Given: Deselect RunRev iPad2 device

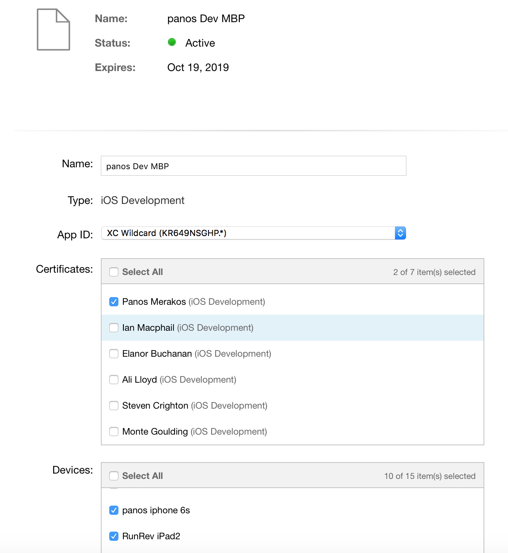Looking at the screenshot, I should (114, 536).
